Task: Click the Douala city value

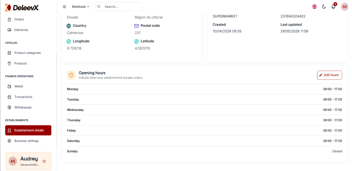Action: pos(73,17)
